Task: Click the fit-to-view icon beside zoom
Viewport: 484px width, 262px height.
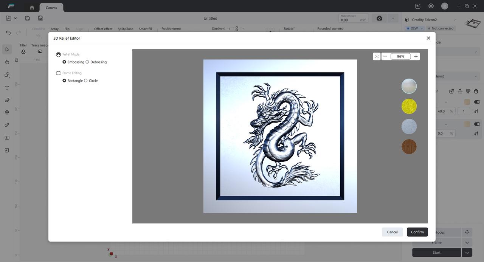Action: (x=377, y=56)
